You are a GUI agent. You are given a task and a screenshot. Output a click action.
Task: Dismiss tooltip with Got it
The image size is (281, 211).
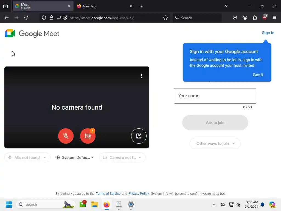point(258,75)
